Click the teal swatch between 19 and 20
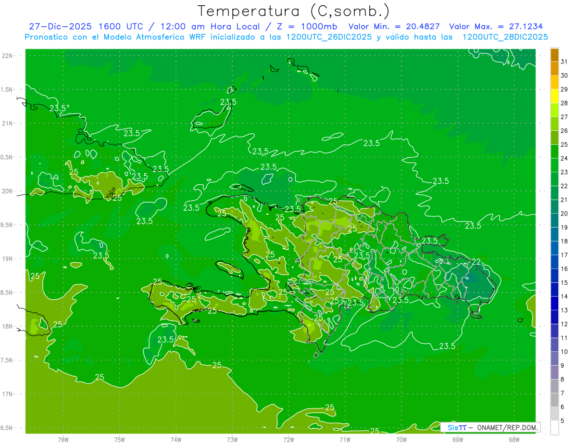The height and width of the screenshot is (446, 577). [554, 221]
